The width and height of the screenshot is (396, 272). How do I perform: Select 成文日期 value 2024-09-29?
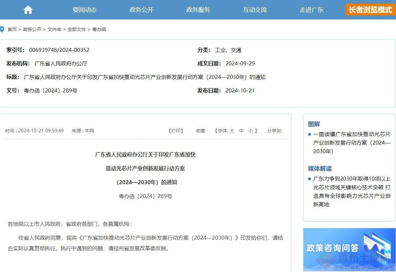(x=240, y=63)
